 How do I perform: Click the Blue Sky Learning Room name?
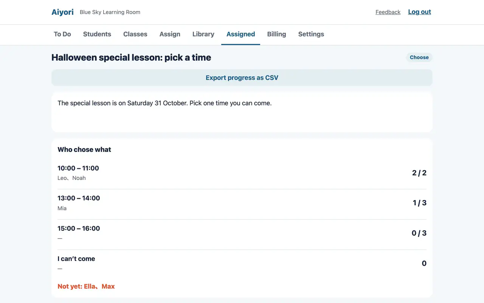point(110,12)
